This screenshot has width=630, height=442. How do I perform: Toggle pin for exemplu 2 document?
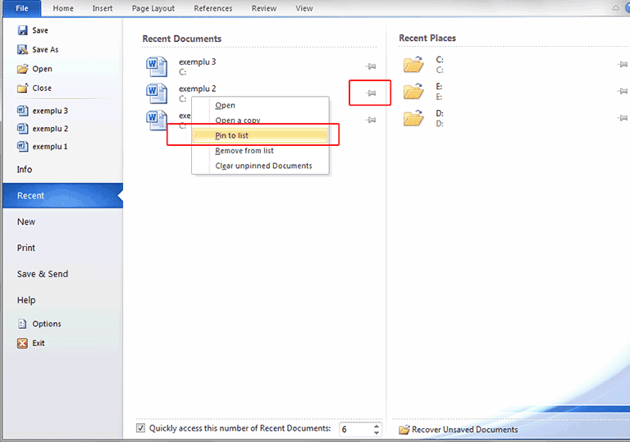[x=371, y=93]
